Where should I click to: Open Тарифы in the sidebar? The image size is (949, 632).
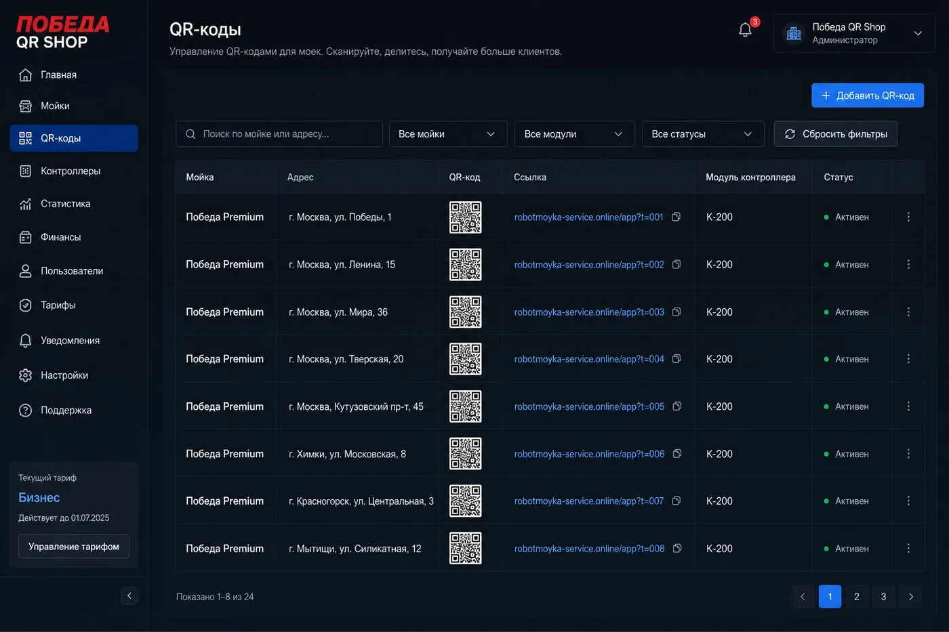click(74, 305)
